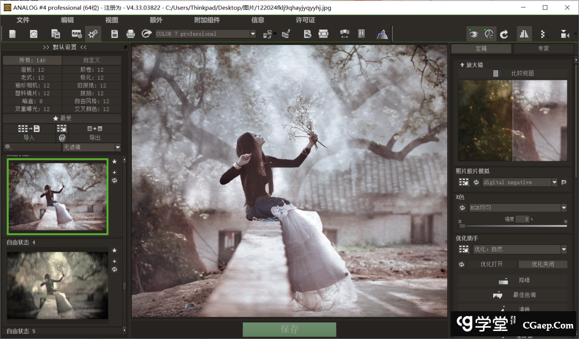Click the 保存 save button
579x339 pixels.
pos(289,329)
